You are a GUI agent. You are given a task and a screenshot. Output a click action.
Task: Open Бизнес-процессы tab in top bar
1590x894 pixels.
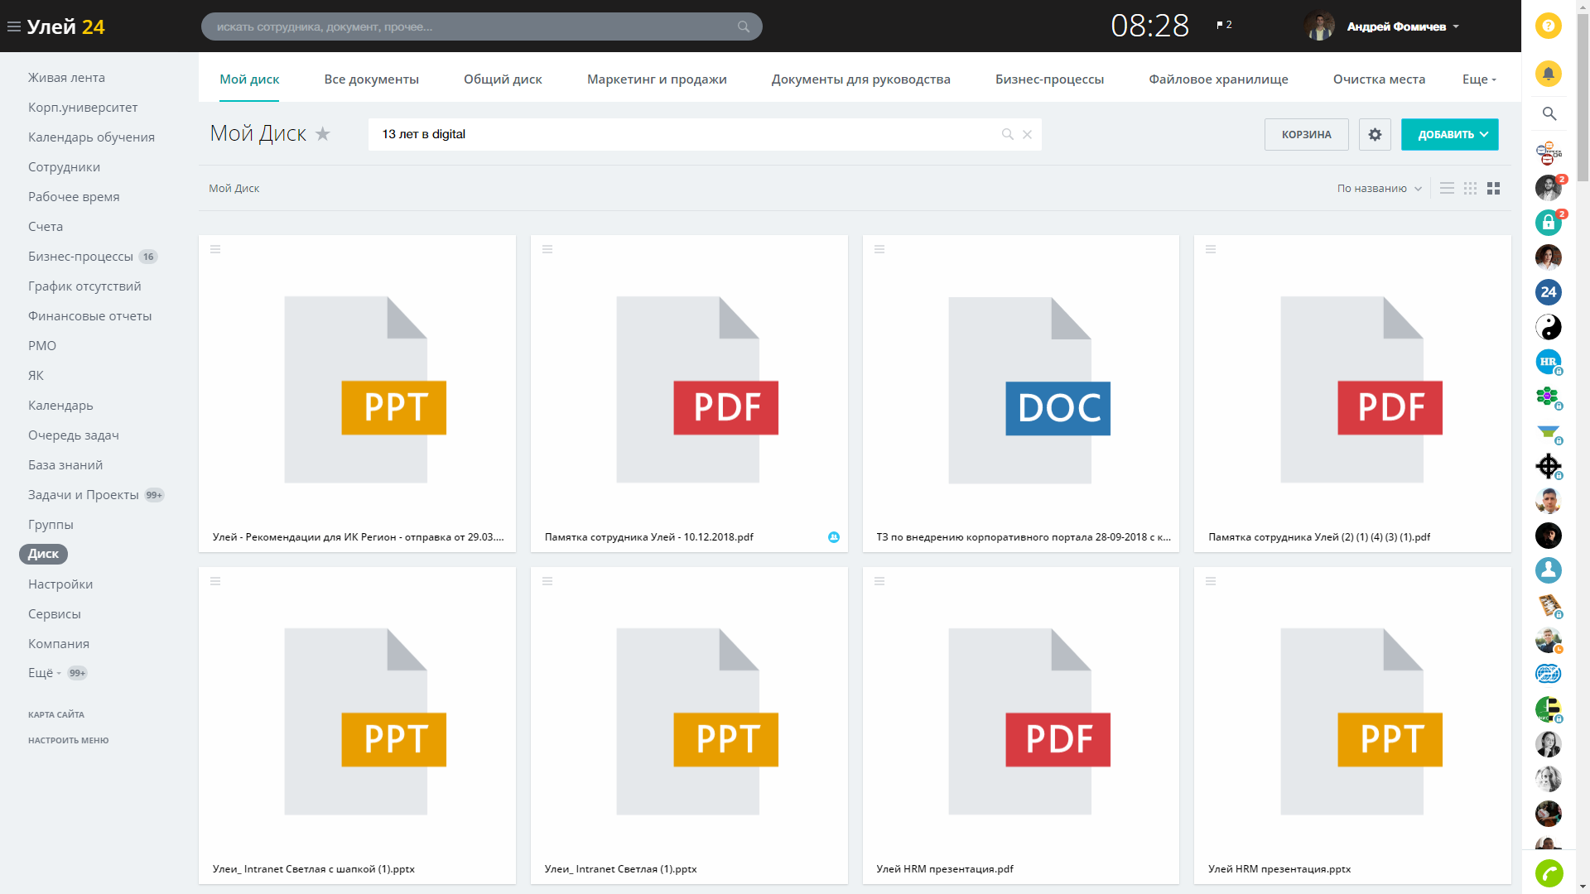(x=1049, y=79)
